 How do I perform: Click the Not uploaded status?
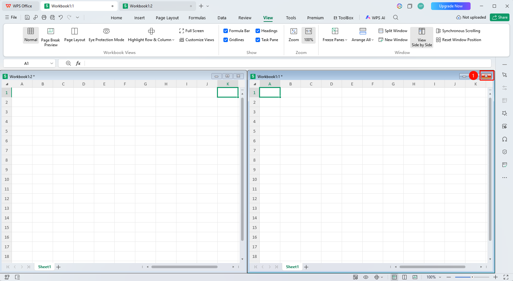point(471,17)
